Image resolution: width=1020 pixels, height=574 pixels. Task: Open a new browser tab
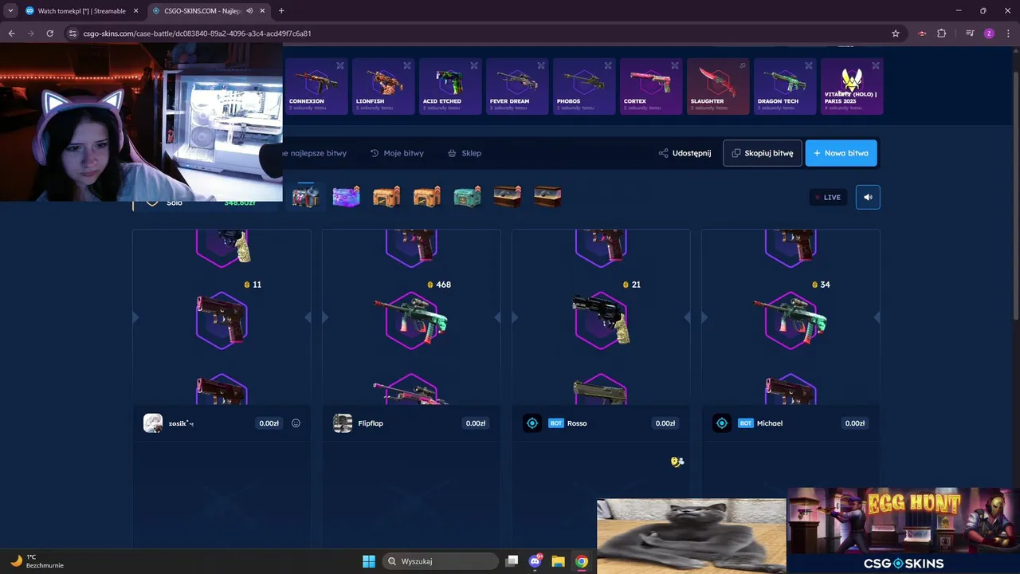(x=281, y=11)
